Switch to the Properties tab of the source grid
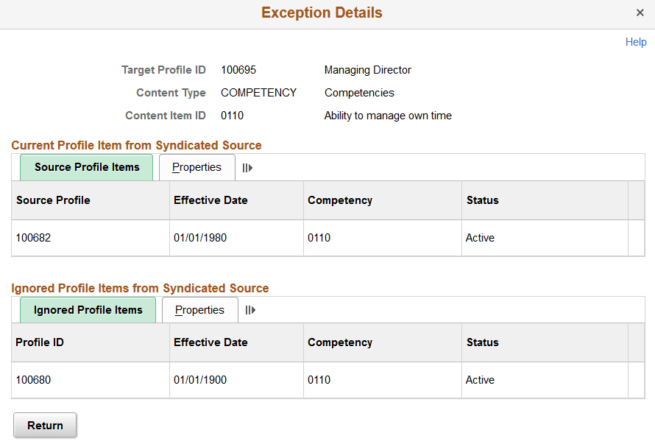Screen dimensions: 655x447 pos(196,167)
